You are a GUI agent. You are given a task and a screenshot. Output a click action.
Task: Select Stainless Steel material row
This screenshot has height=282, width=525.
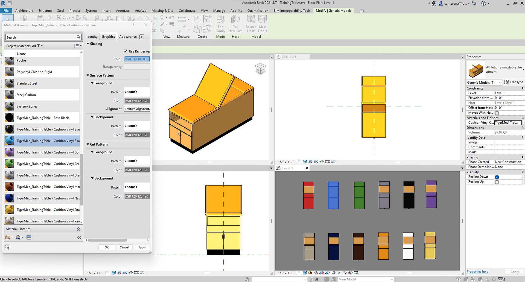click(x=42, y=83)
